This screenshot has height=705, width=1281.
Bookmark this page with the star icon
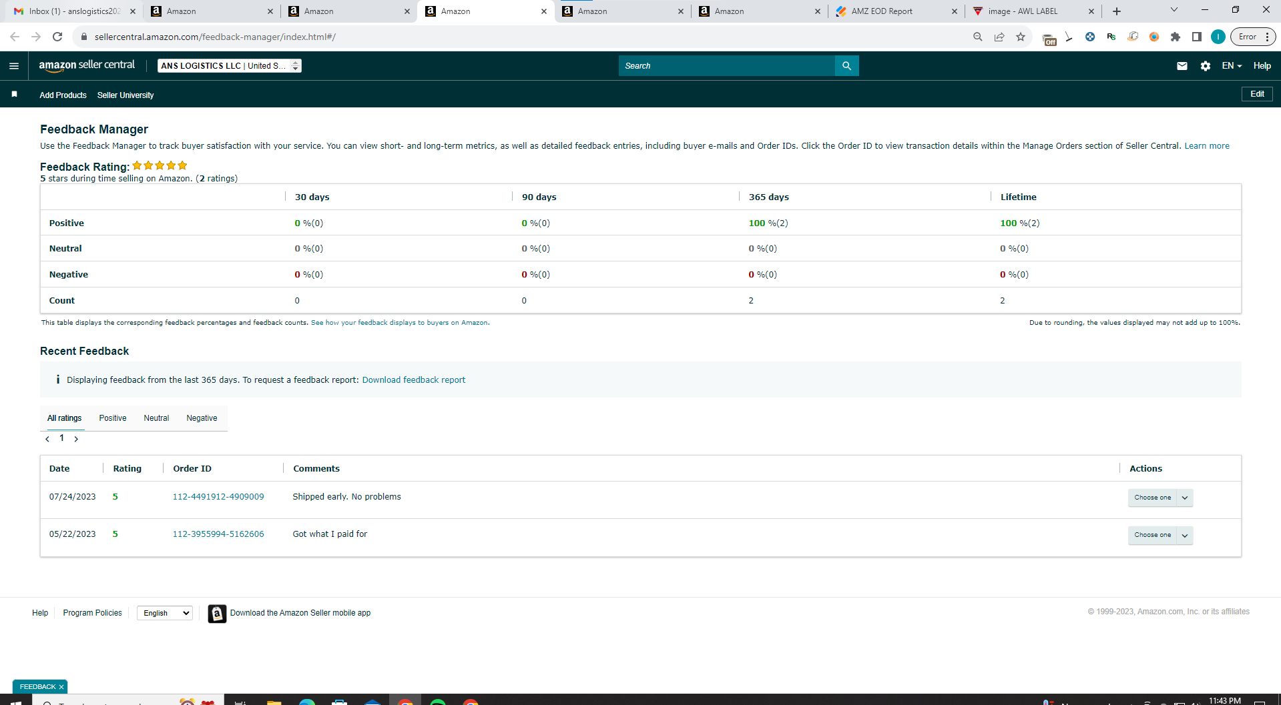coord(1021,37)
